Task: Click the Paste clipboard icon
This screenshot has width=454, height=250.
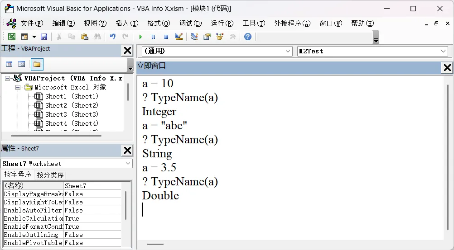Action: pos(84,37)
